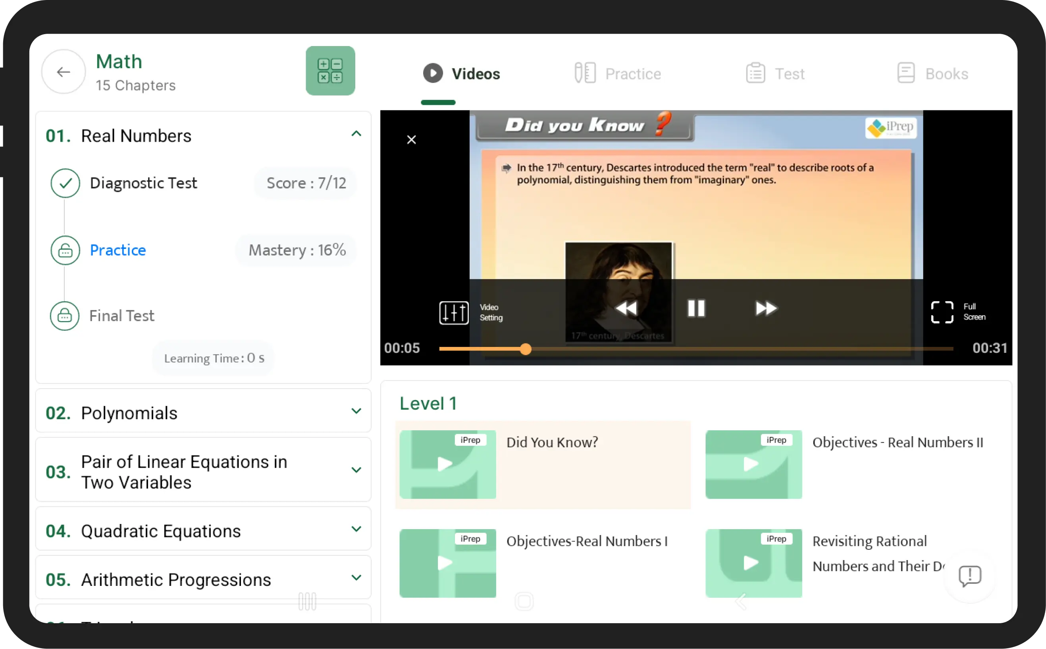Click the diagnostic test checkmark icon
This screenshot has height=649, width=1046.
pos(67,183)
